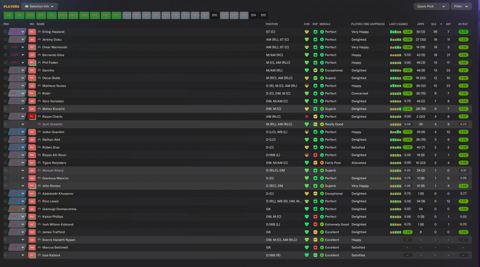The width and height of the screenshot is (480, 267).
Task: Open position dropdown for Nathan Aké
Action: click(x=23, y=139)
